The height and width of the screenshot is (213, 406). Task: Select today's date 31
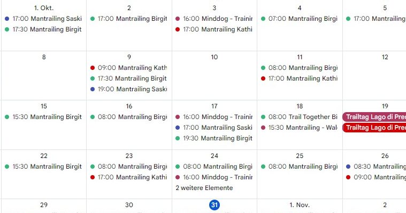point(214,205)
